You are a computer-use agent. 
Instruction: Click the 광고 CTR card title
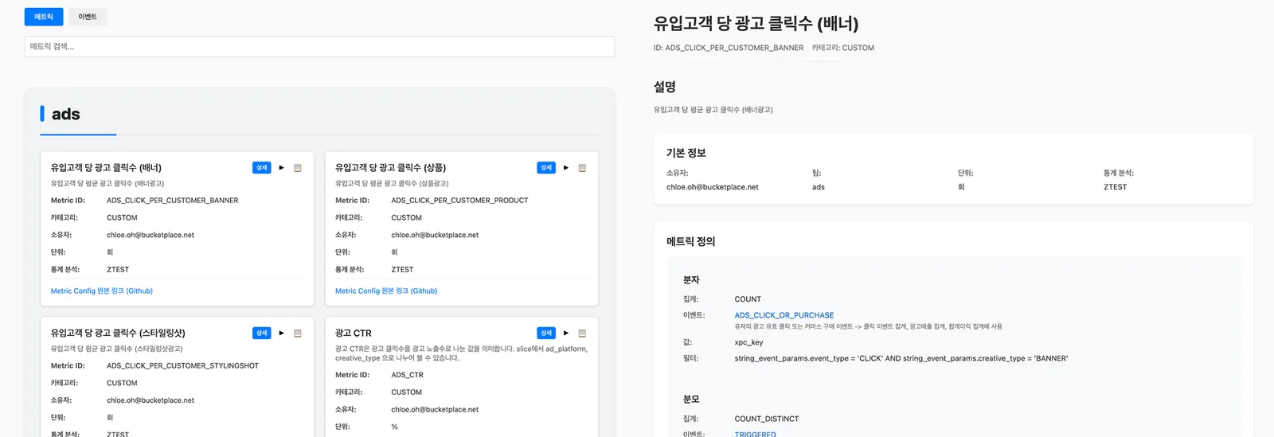point(354,334)
